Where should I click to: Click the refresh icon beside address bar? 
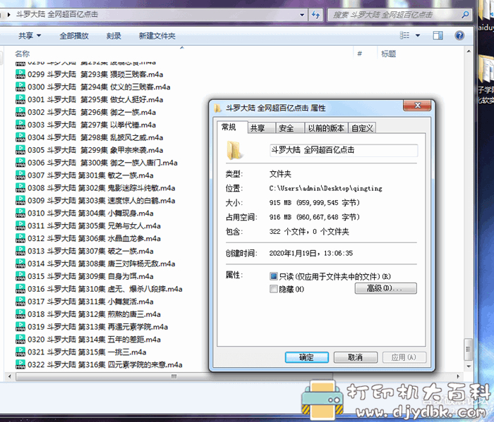tap(315, 15)
